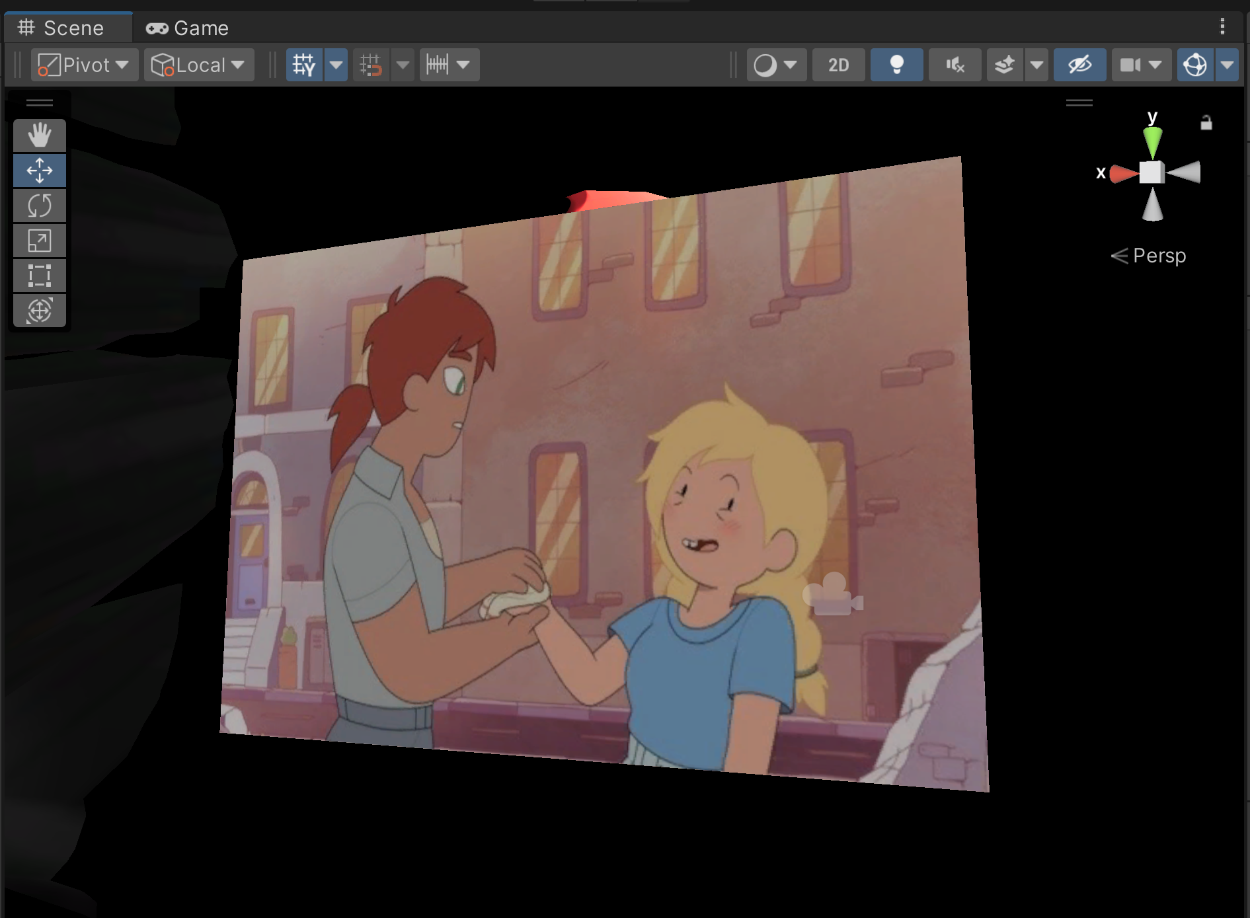Viewport: 1250px width, 918px height.
Task: Toggle gizmos visibility button
Action: [x=1195, y=65]
